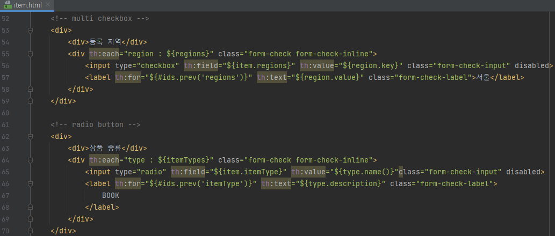
Task: Click the text 상품 종류 on line 63
Action: [x=105, y=149]
